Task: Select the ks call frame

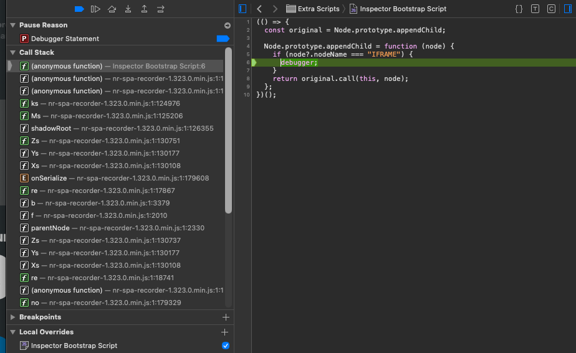Action: (x=115, y=103)
